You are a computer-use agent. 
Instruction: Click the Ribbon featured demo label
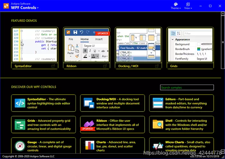click(x=71, y=66)
